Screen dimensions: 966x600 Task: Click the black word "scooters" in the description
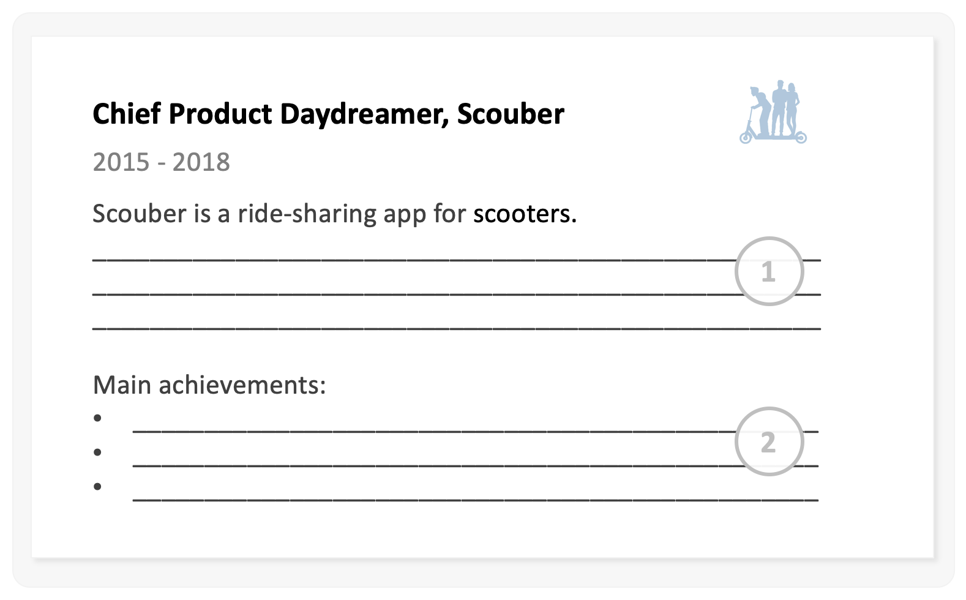(x=522, y=214)
